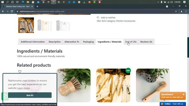Accept cookies with Got it! button

(30, 95)
